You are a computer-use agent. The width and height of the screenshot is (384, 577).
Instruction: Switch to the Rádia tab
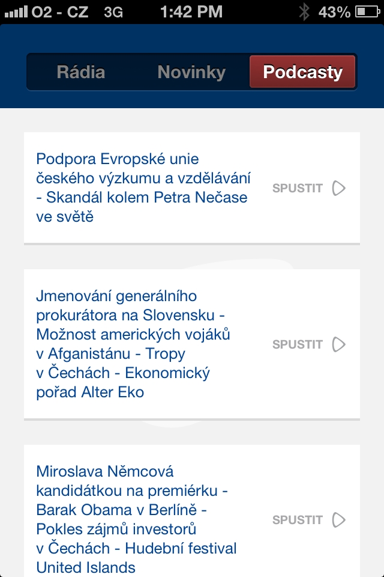pyautogui.click(x=82, y=72)
